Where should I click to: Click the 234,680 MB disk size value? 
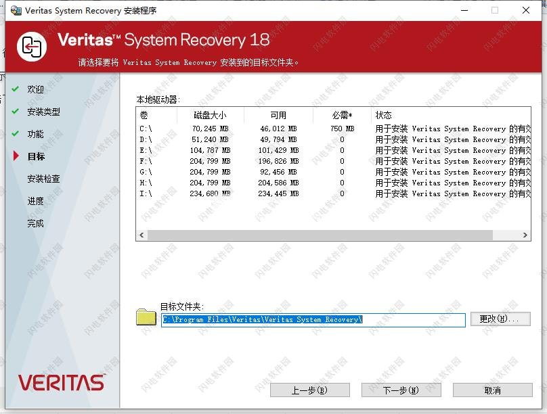coord(211,193)
